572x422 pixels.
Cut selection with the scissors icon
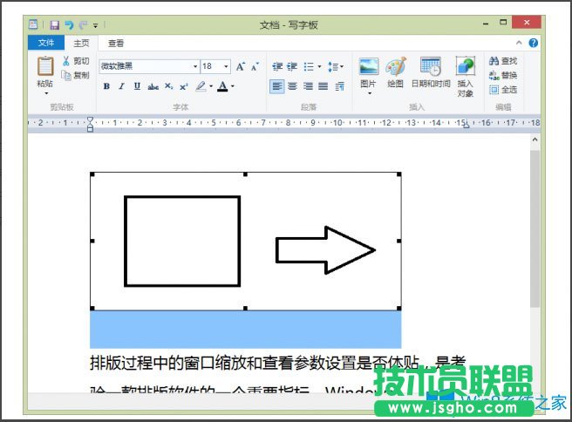click(x=65, y=61)
